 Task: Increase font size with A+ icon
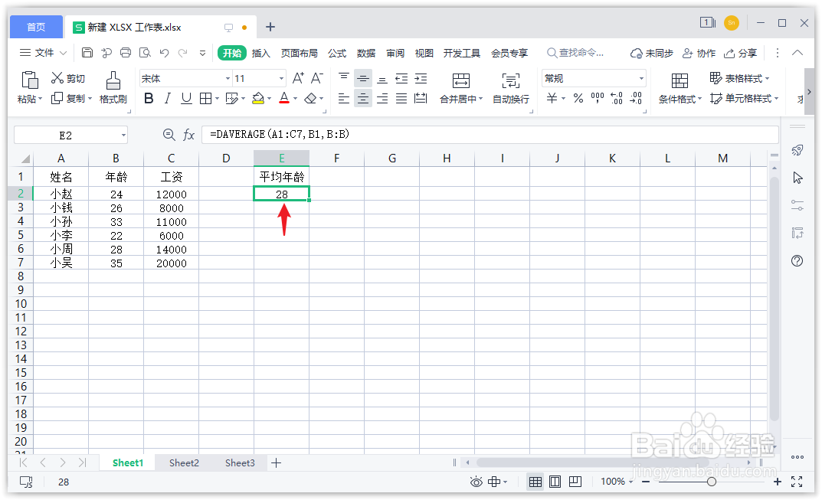click(x=298, y=78)
